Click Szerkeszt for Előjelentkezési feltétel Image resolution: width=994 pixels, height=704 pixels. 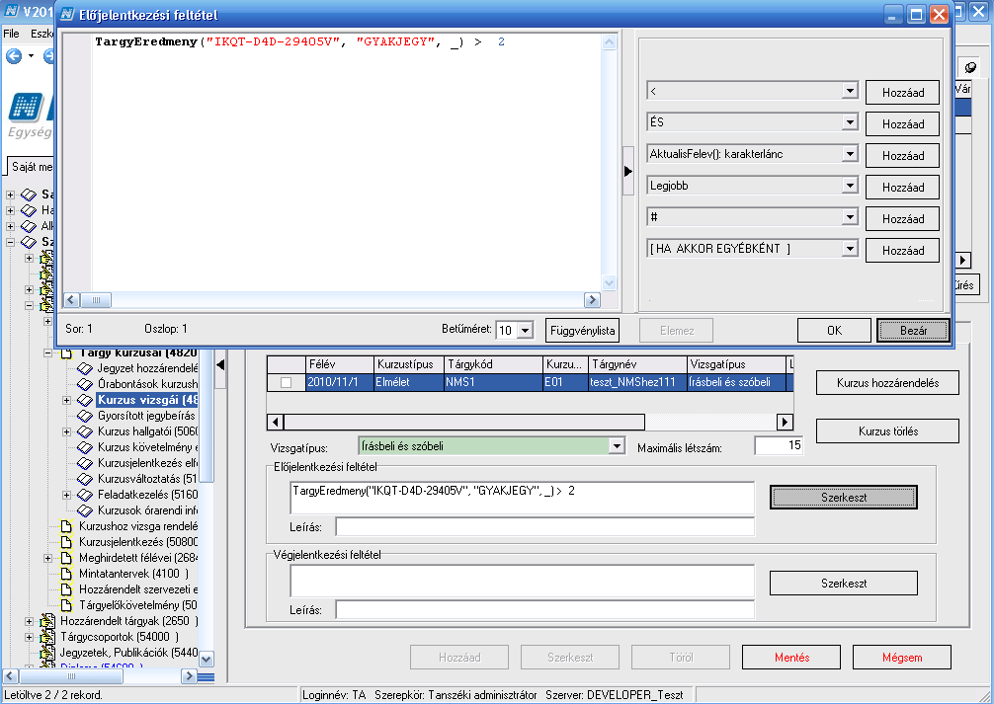coord(843,498)
